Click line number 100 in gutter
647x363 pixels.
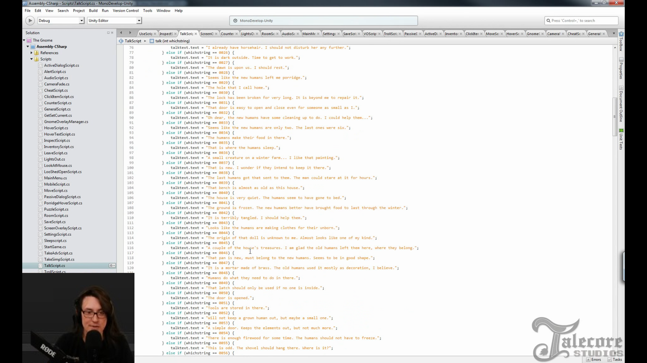click(130, 168)
